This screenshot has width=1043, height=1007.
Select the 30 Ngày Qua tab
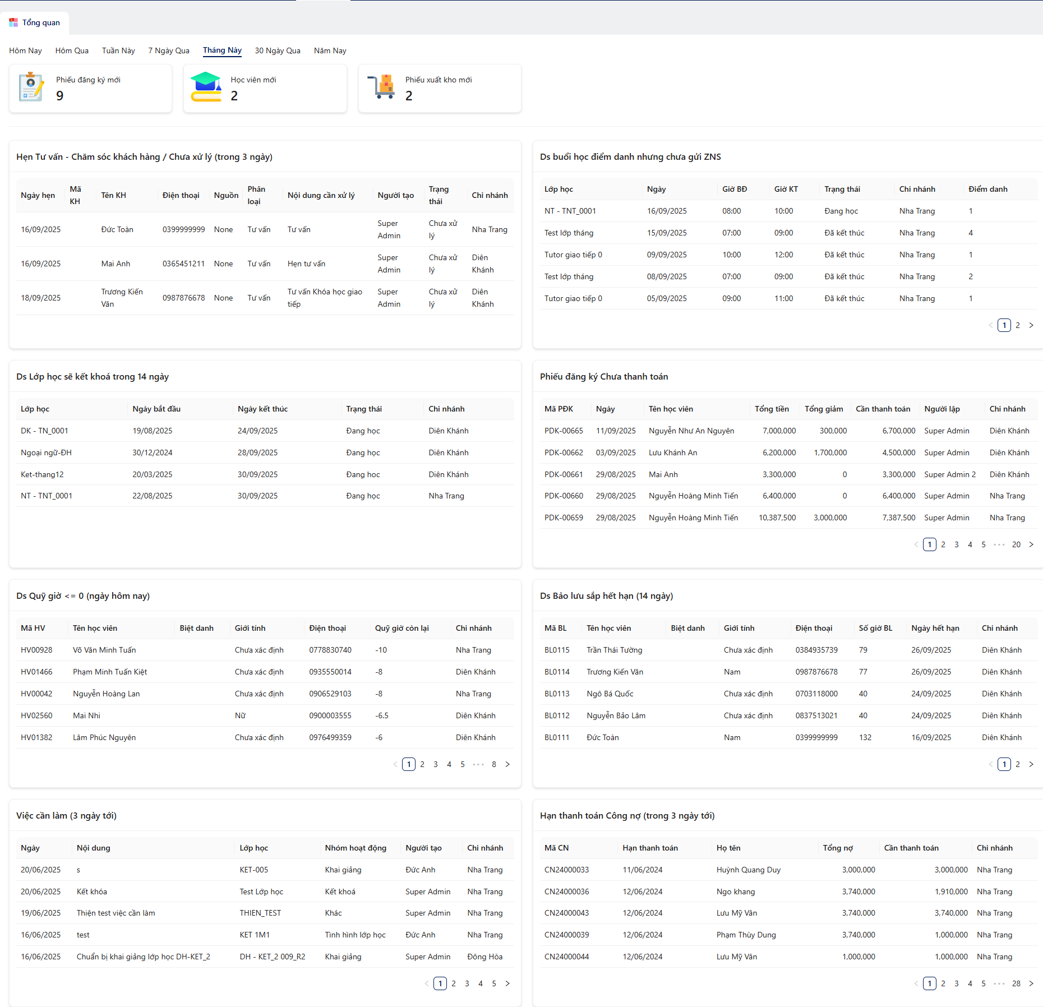click(x=278, y=50)
